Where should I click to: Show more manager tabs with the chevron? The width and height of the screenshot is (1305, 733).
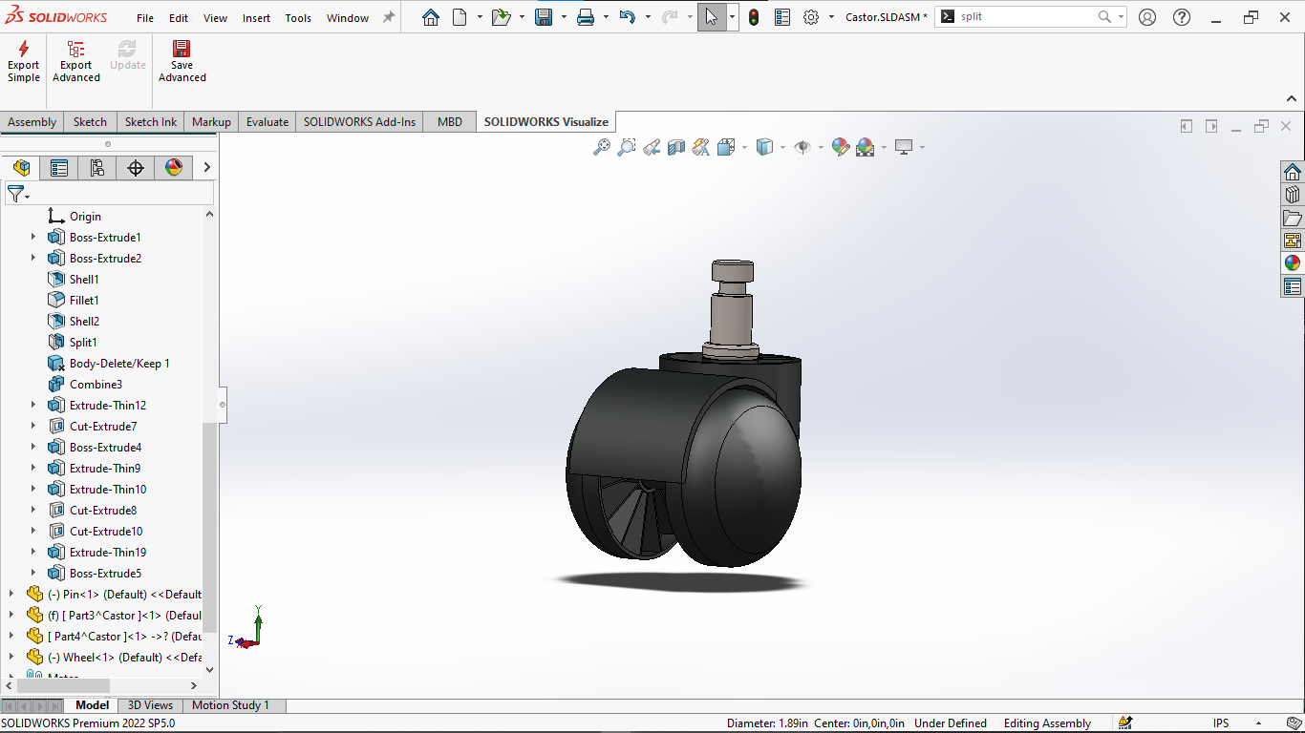point(206,168)
